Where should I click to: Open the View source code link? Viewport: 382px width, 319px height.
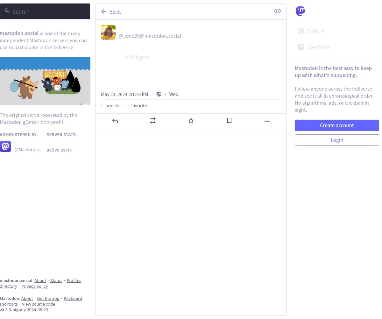point(39,304)
